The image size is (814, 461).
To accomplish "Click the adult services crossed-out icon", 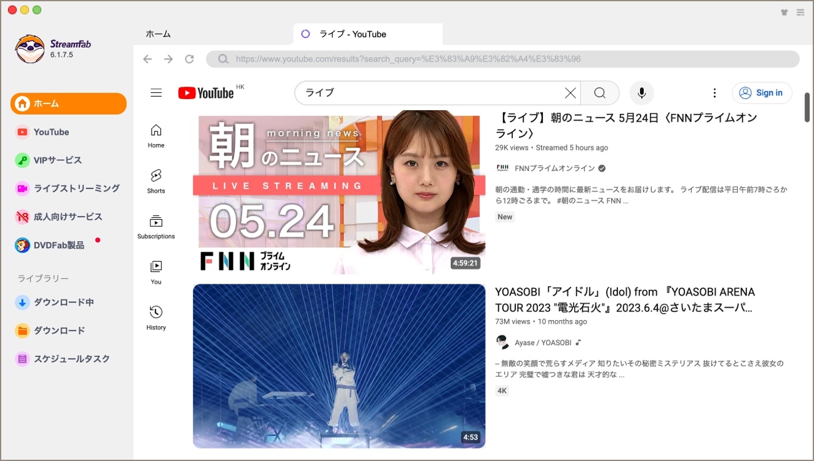I will [x=23, y=217].
